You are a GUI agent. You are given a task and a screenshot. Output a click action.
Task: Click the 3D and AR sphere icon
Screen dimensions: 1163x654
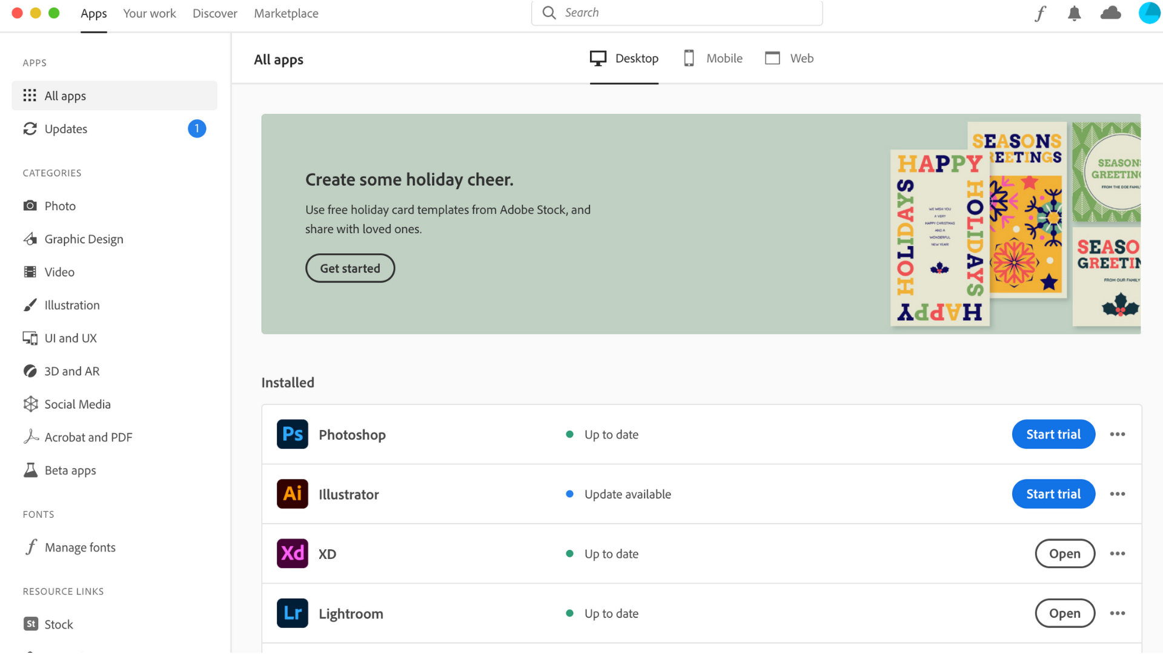(x=30, y=371)
